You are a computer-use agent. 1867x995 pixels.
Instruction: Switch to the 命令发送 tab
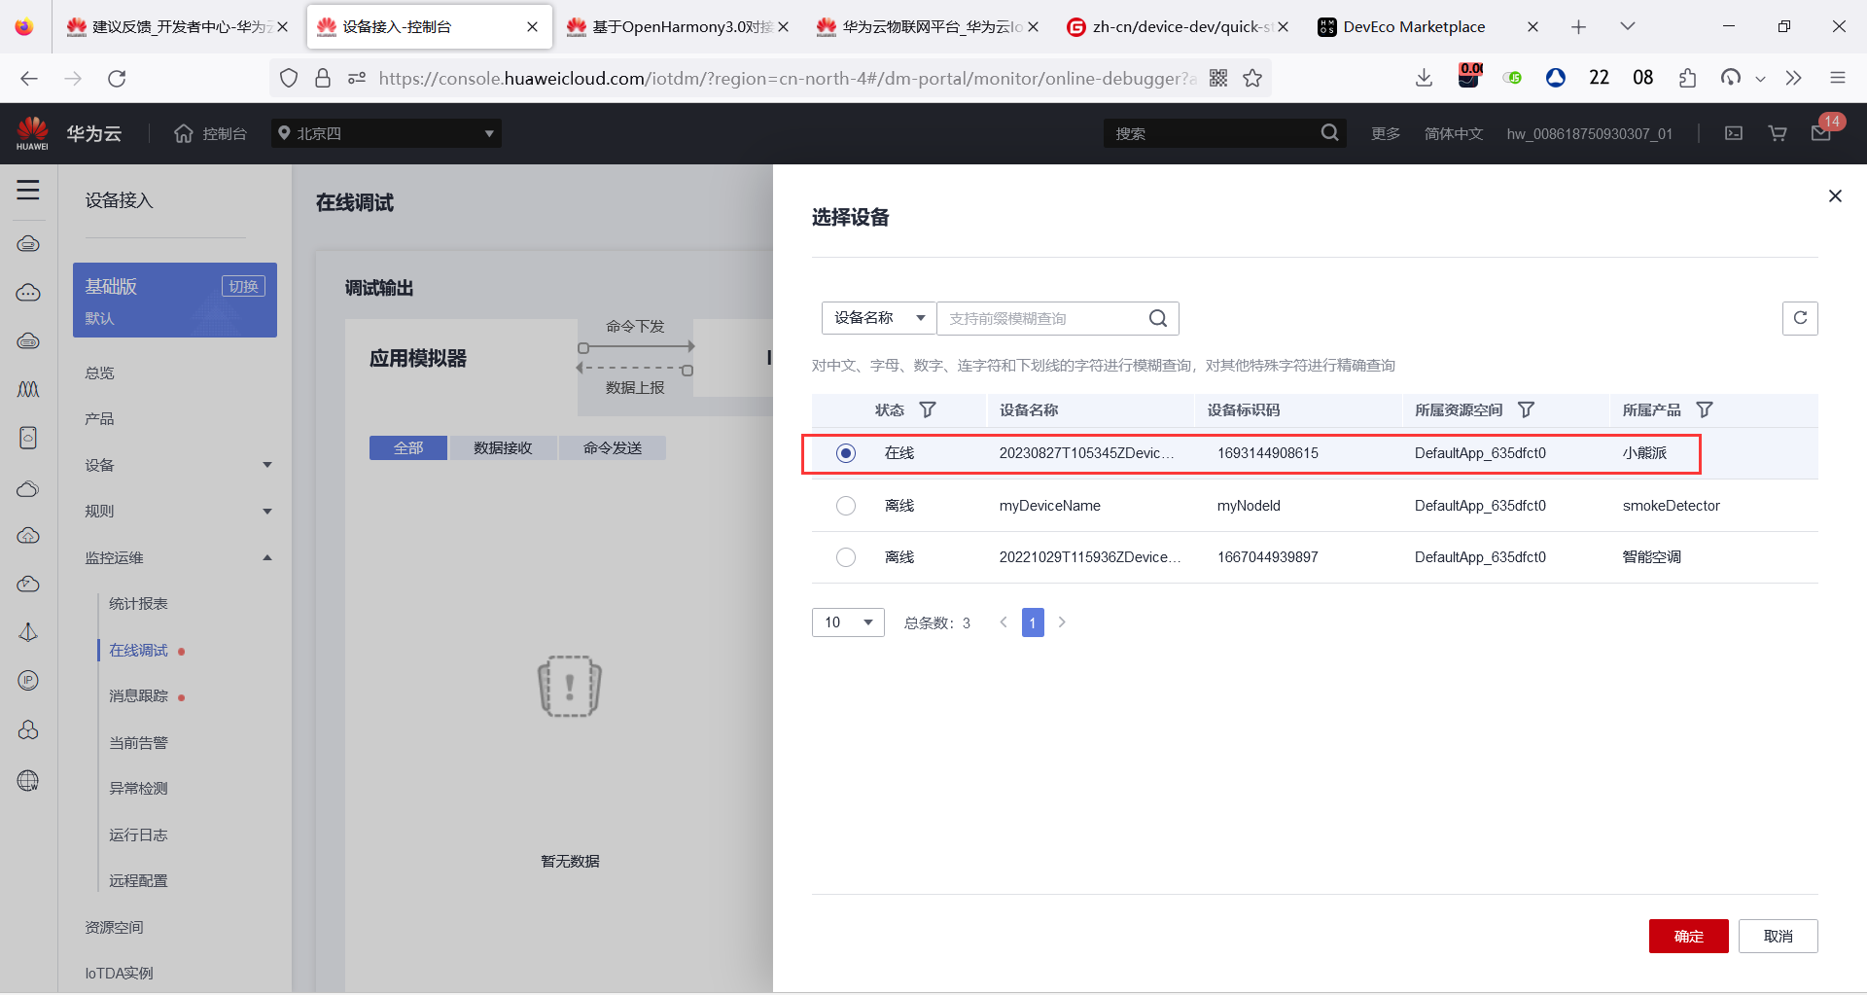click(612, 447)
